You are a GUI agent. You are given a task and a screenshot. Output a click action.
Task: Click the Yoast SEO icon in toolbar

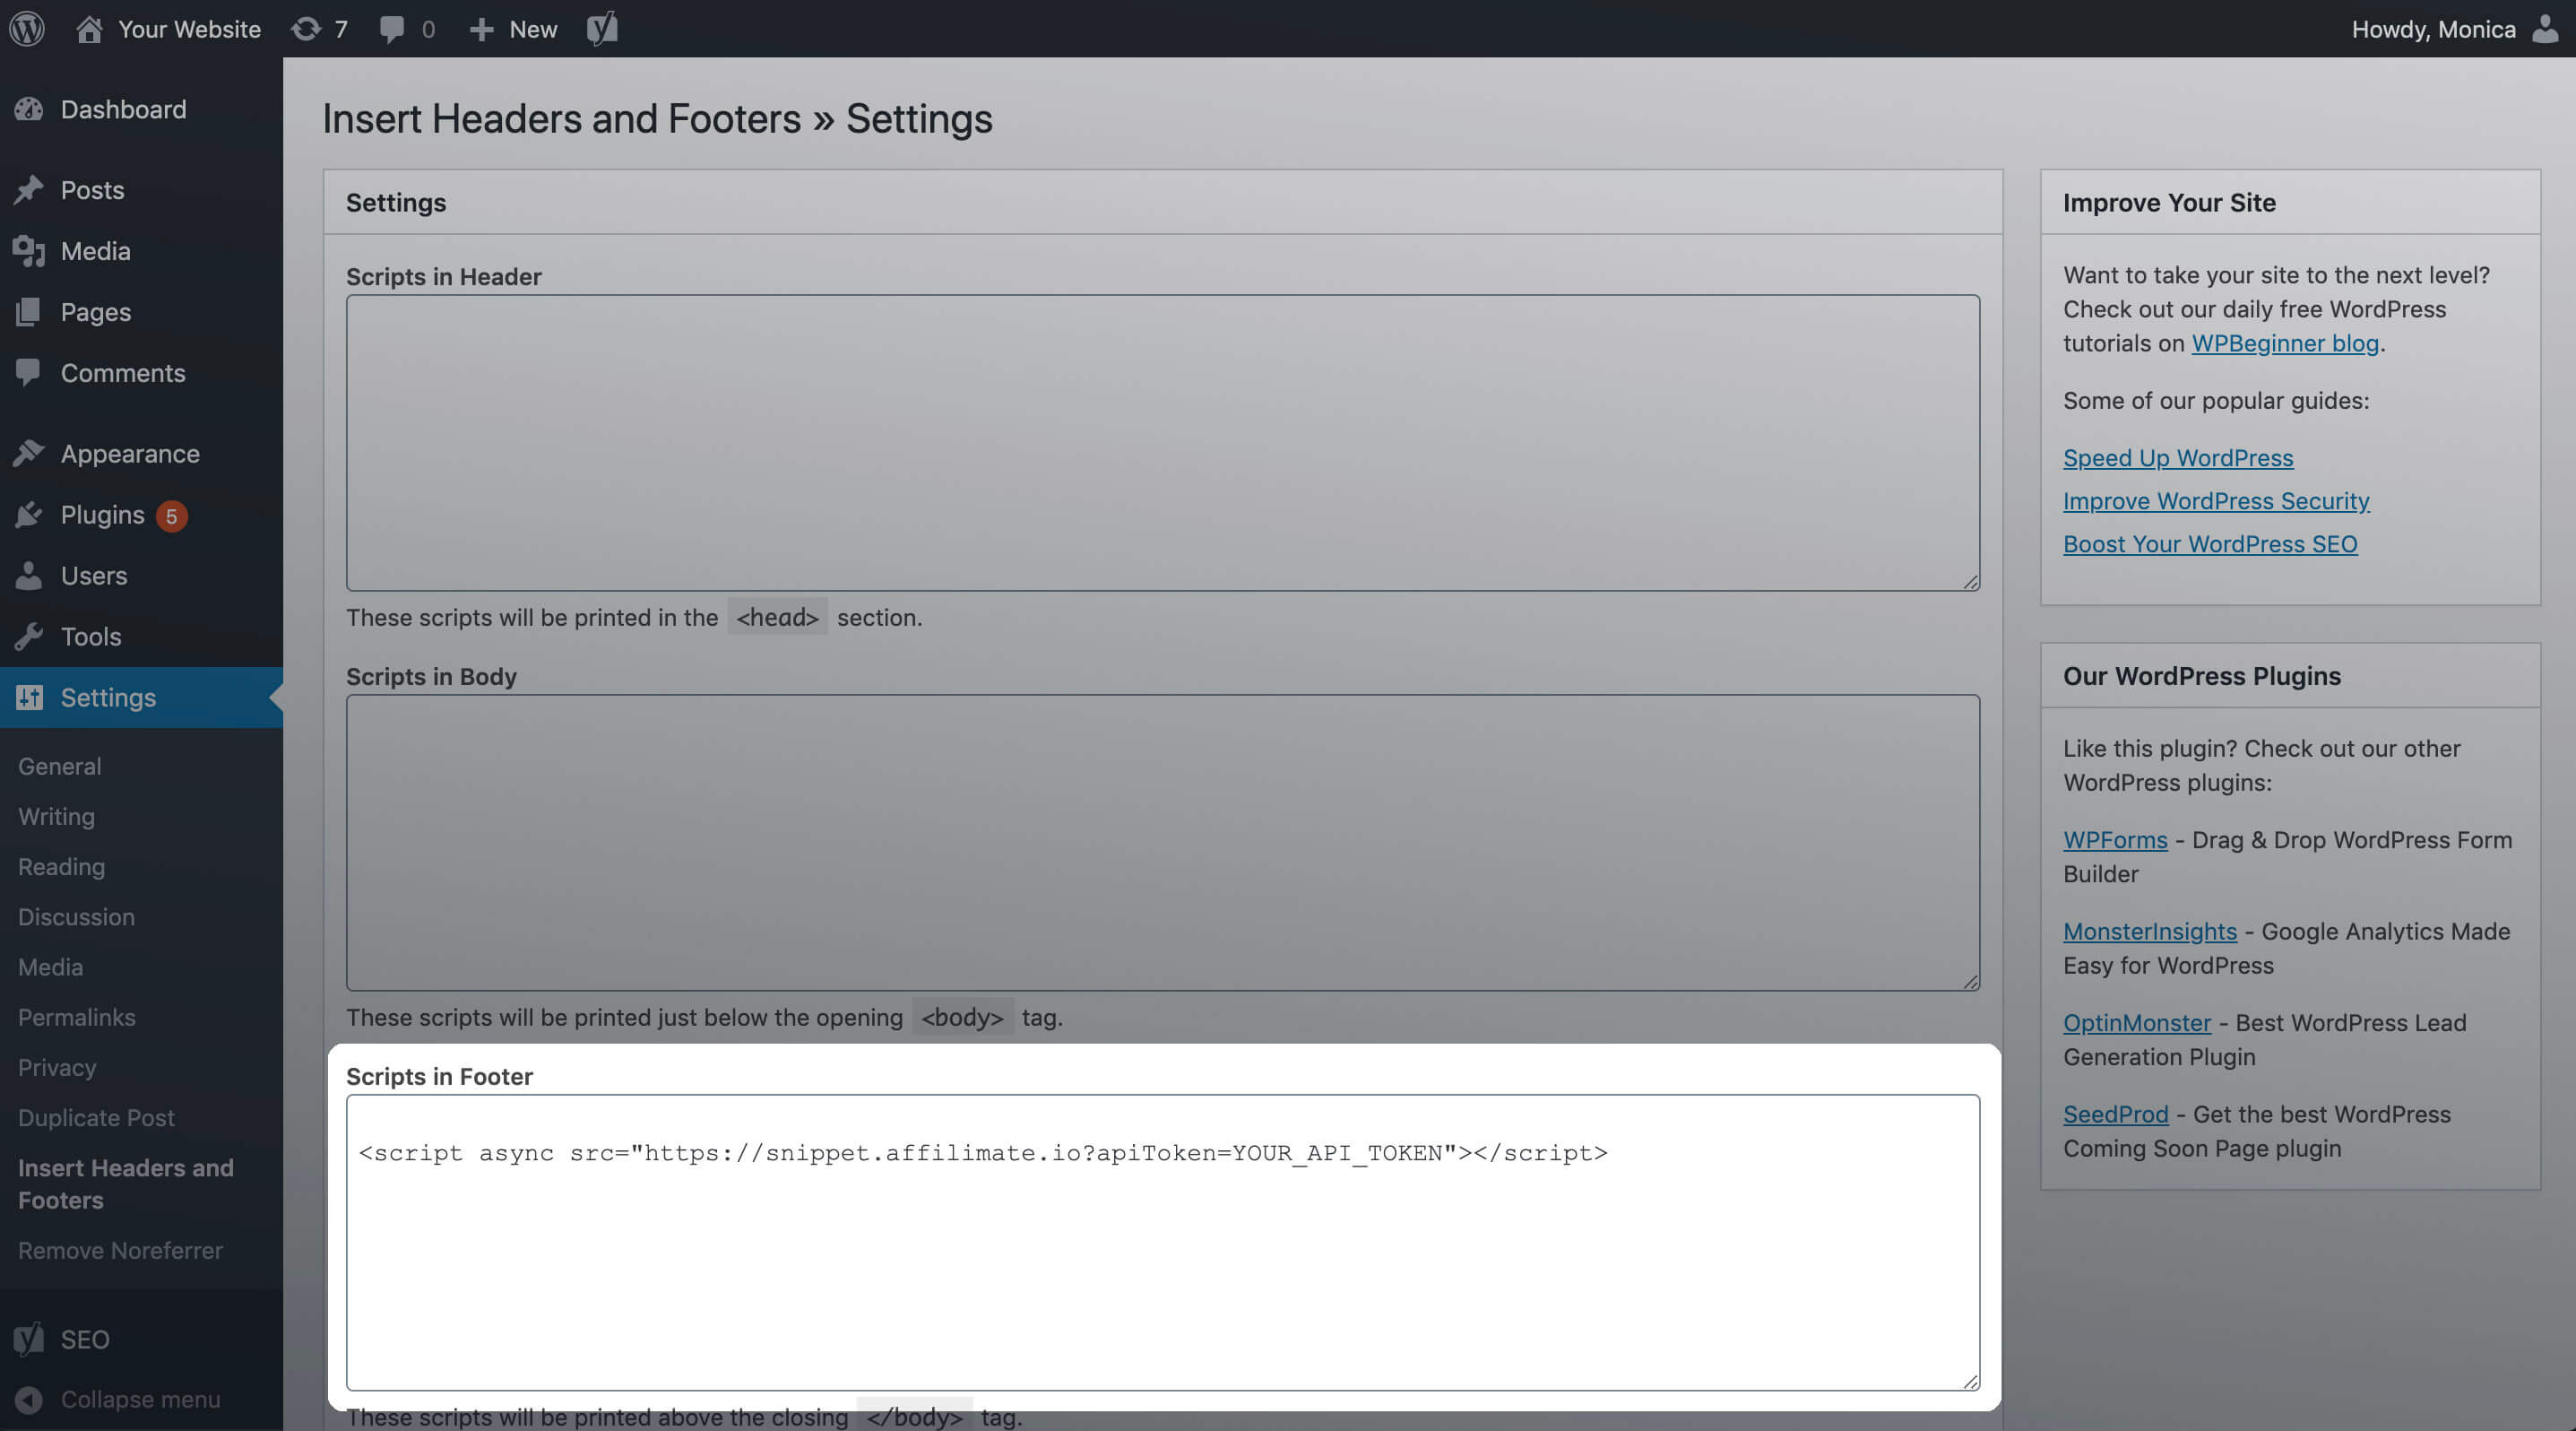point(602,28)
